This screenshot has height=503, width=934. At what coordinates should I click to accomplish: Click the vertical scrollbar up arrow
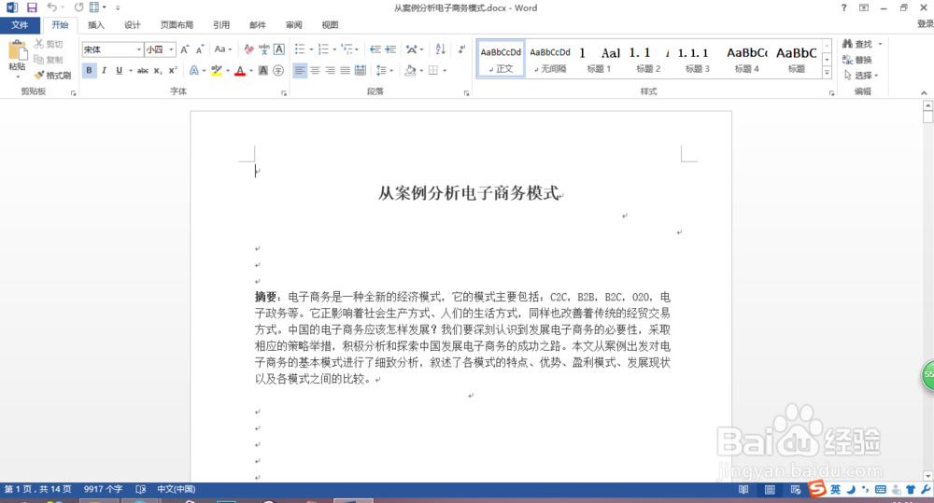[927, 105]
